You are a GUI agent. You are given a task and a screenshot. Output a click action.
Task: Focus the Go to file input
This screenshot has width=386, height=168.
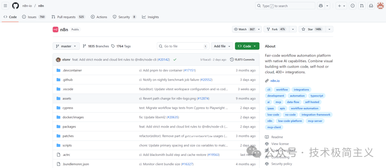click(183, 46)
